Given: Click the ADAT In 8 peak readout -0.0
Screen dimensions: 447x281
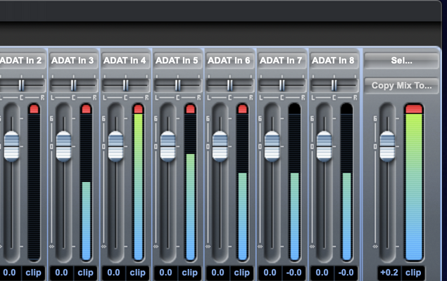Looking at the screenshot, I should (346, 273).
